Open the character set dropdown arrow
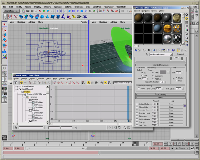This screenshot has height=160, width=200. (172, 148)
